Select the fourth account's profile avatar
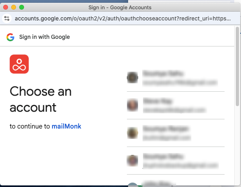 coord(133,161)
